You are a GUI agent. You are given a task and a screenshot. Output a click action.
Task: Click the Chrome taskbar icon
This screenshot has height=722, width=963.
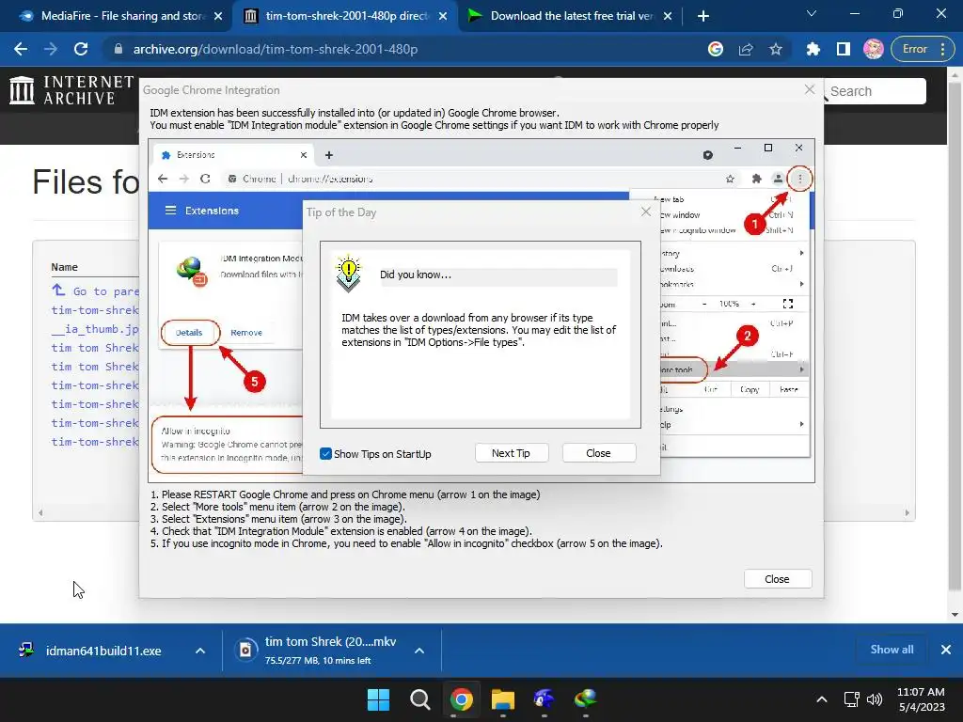(x=461, y=699)
